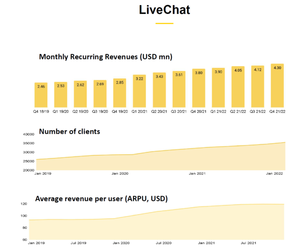Click the Q1 20/21 axis label

[140, 112]
